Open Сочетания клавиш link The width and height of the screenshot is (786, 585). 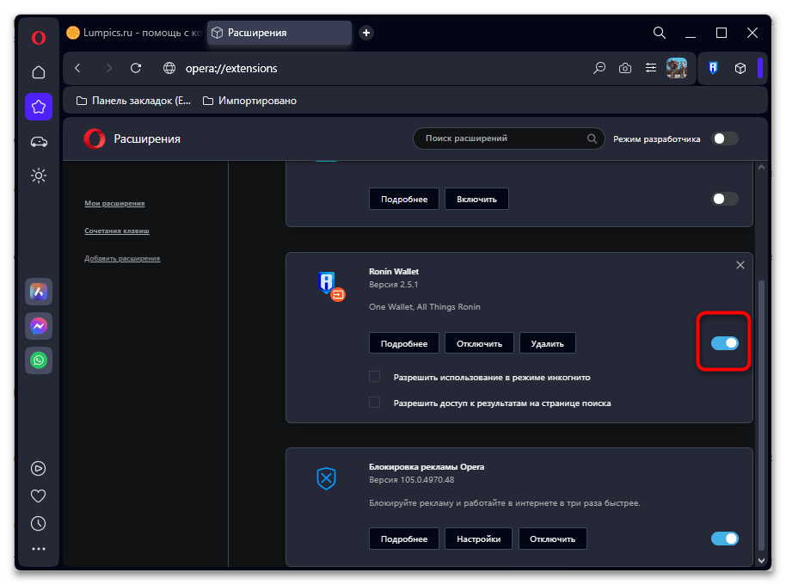[x=117, y=231]
